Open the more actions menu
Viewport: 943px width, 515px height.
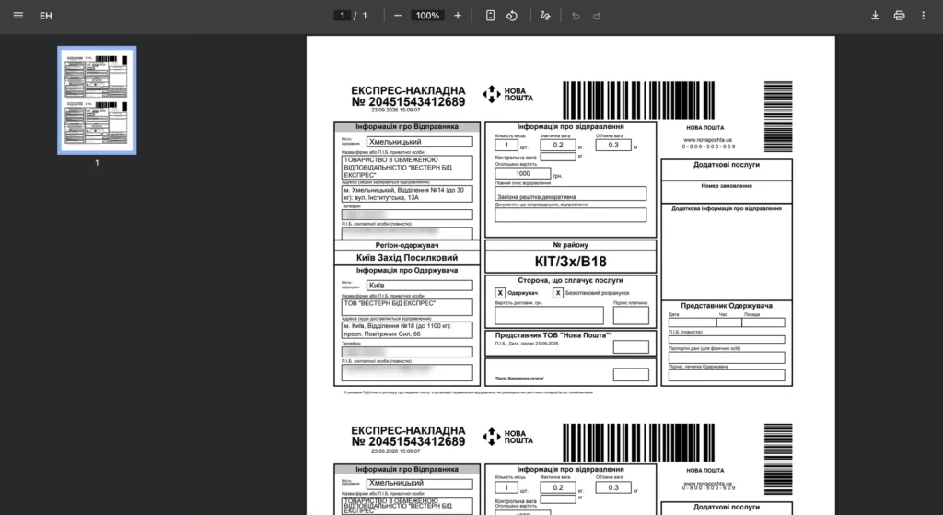(923, 16)
